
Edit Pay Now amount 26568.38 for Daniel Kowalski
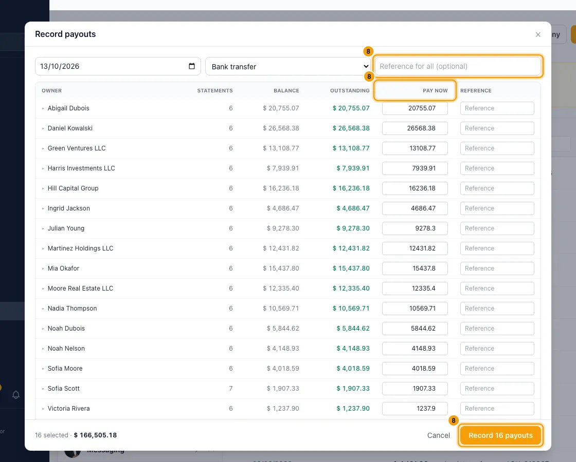pos(415,128)
